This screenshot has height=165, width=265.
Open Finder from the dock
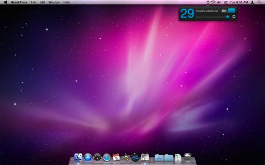tap(78, 158)
